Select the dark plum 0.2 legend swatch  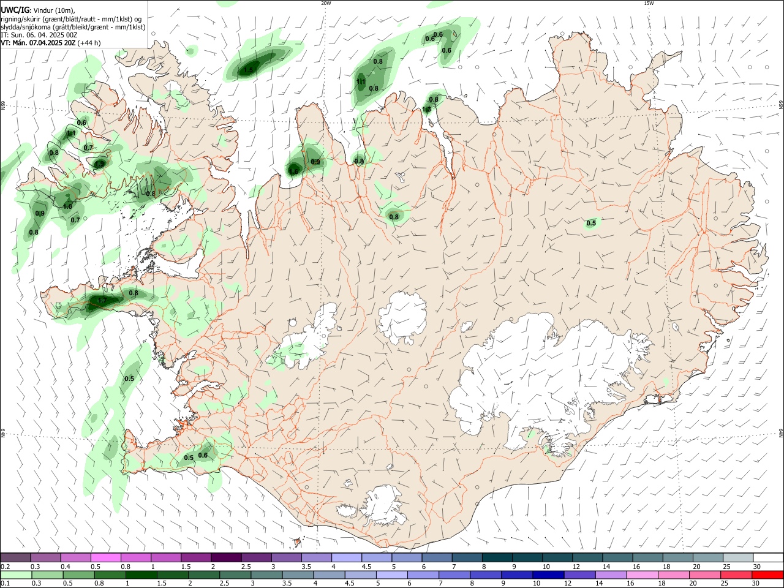[16, 557]
